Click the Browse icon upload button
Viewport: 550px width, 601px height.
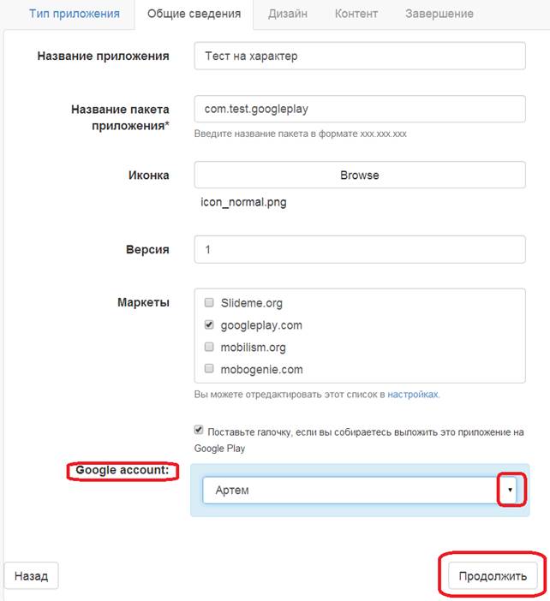click(359, 175)
